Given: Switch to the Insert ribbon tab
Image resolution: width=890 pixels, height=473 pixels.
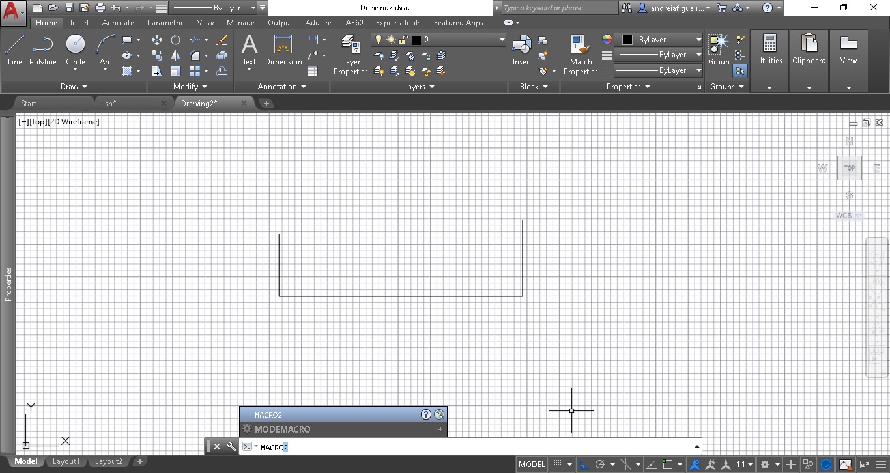Looking at the screenshot, I should pyautogui.click(x=79, y=23).
